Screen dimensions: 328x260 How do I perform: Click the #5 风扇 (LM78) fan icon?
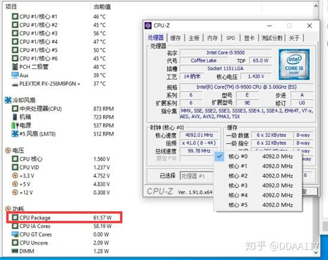15,134
